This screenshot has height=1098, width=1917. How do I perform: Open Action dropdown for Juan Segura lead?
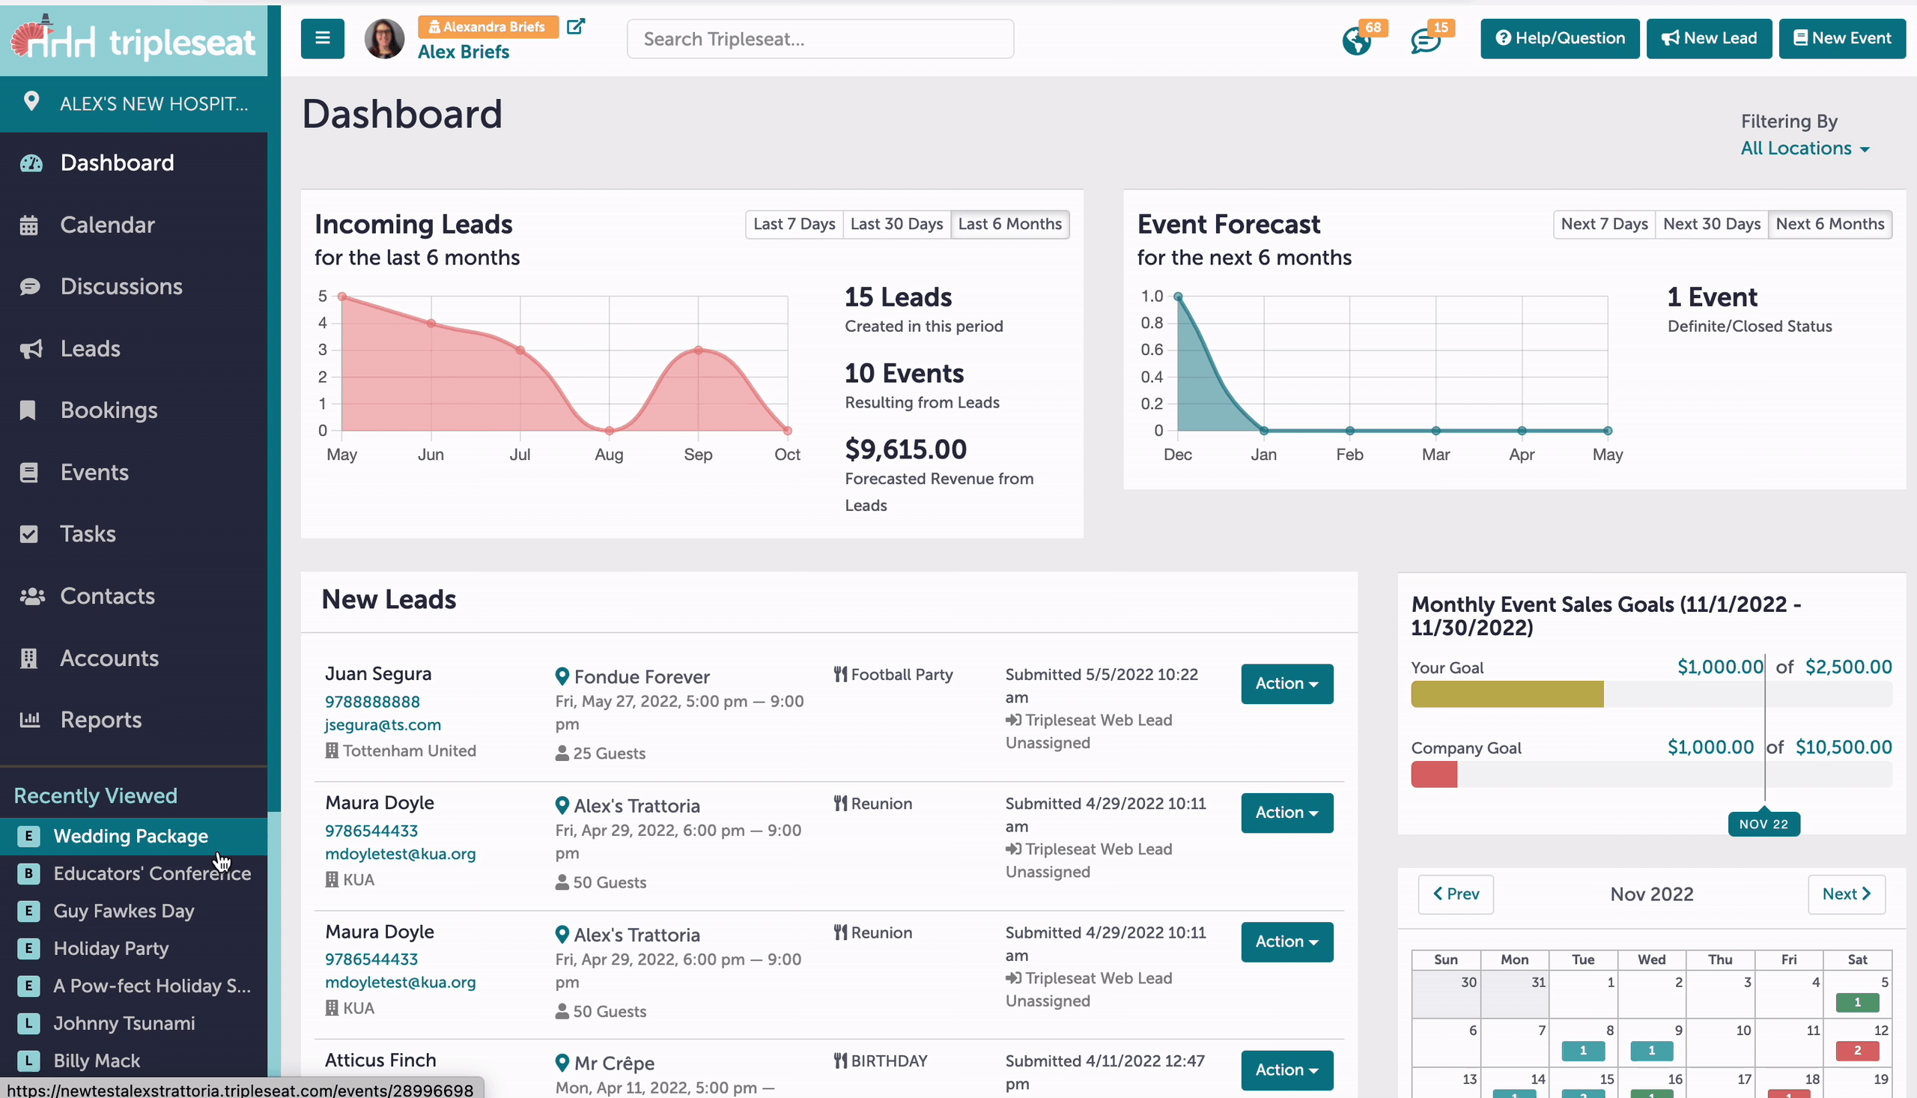1286,683
